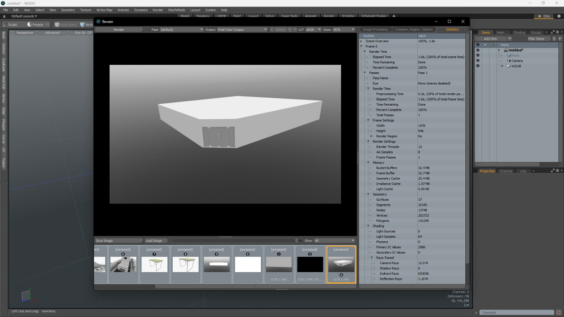Viewport: 564px width, 317px height.
Task: Click the home icon beside Default Layouts
Action: click(4, 16)
